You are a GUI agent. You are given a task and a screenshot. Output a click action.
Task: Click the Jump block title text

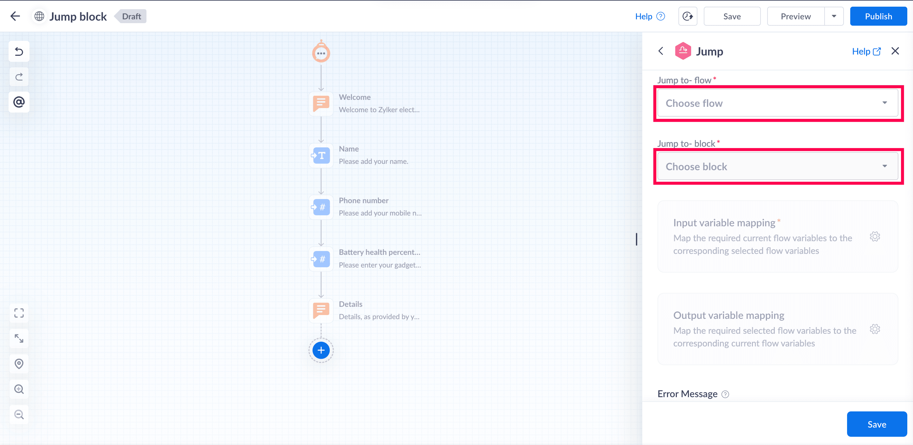click(78, 16)
